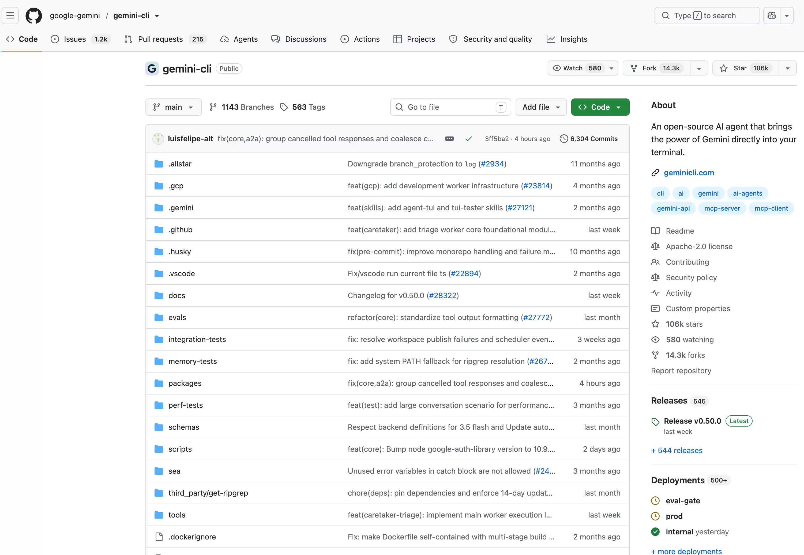Click the internal deployment success icon
The image size is (804, 555).
[655, 532]
